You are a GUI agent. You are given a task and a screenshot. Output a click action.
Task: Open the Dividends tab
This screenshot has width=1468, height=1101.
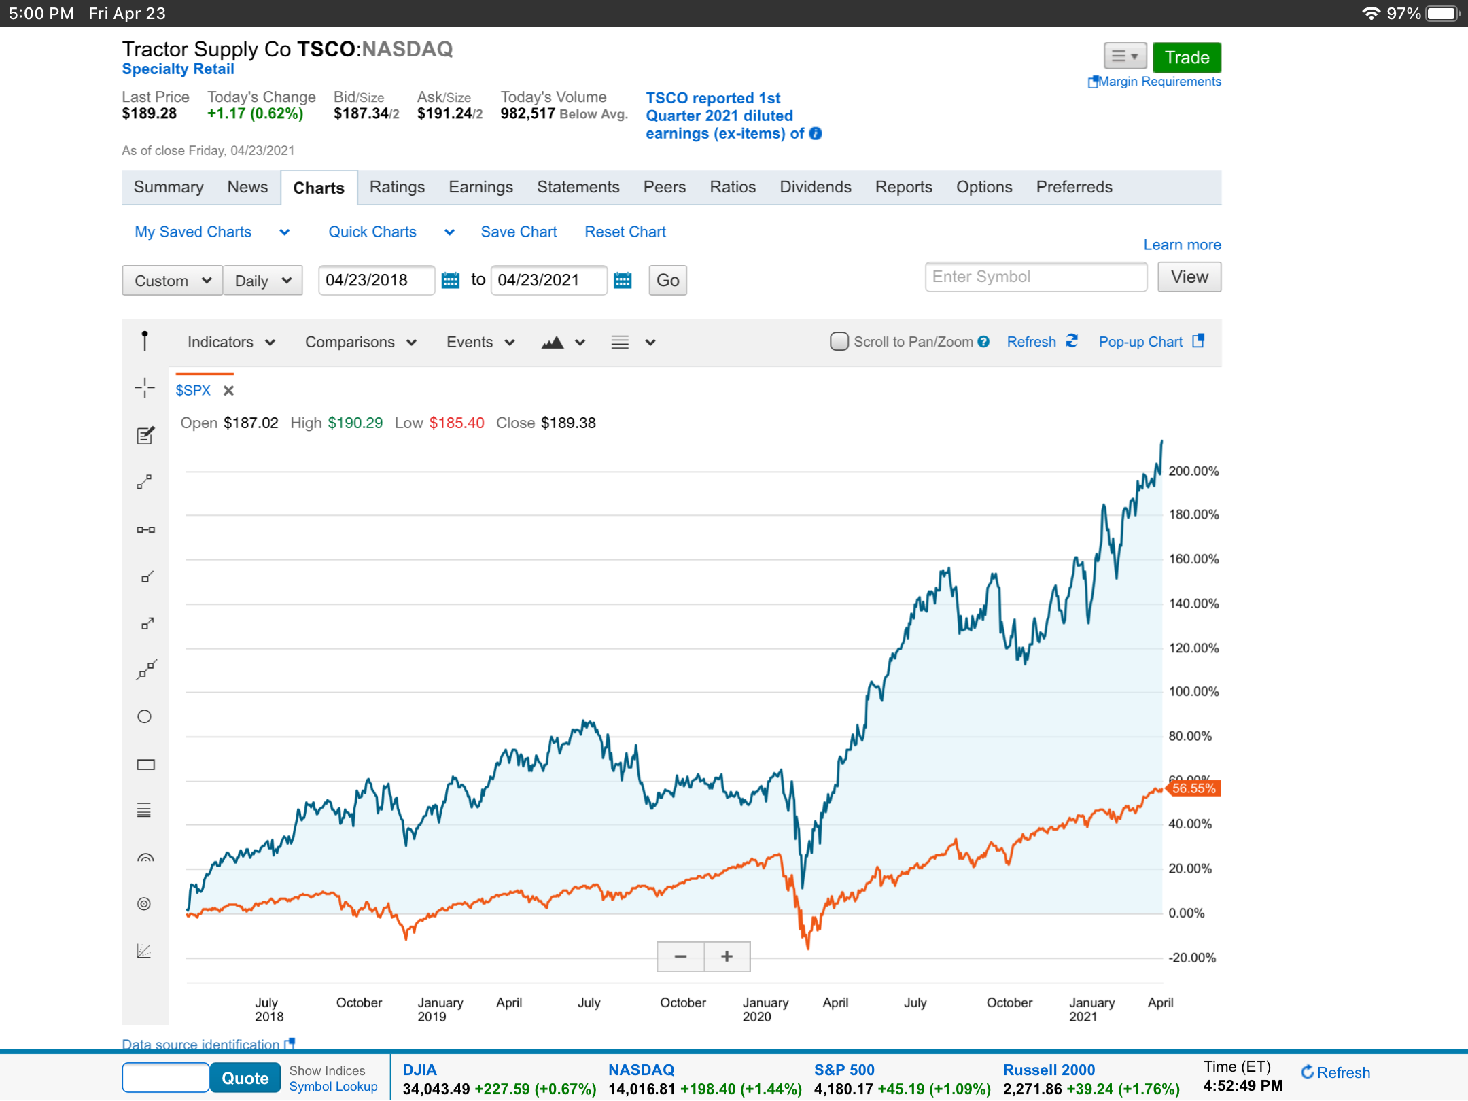click(815, 187)
